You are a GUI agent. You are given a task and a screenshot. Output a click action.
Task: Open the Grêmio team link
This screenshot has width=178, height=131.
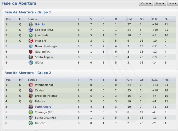40,24
